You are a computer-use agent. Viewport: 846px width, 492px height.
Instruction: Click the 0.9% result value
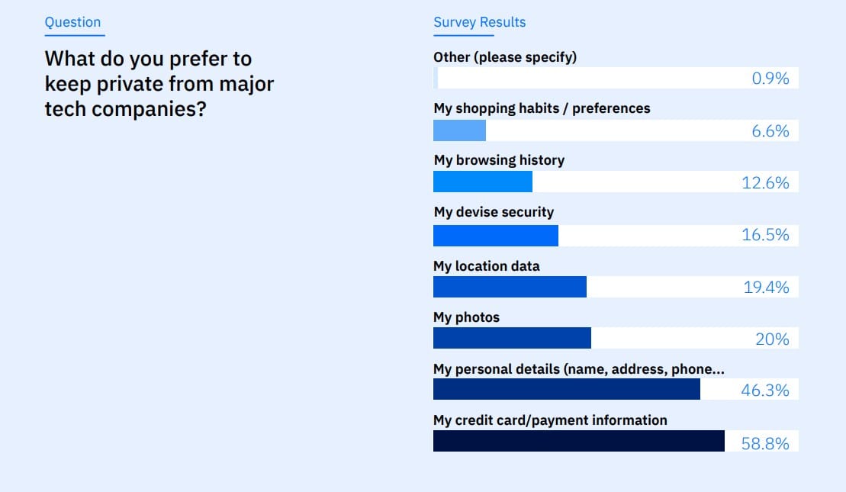tap(770, 79)
